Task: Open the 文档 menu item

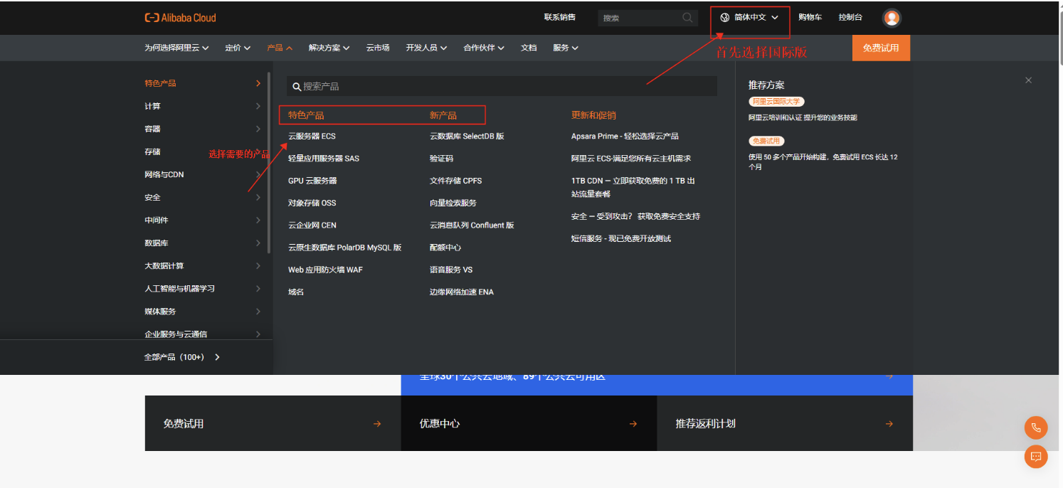Action: pyautogui.click(x=529, y=48)
